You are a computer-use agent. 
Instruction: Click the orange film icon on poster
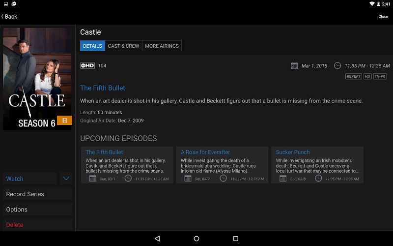(x=64, y=121)
